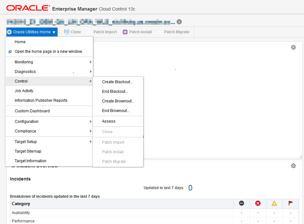Viewport: 304px width, 224px height.
Task: Click the Patch Install toolbar label
Action: [x=140, y=32]
